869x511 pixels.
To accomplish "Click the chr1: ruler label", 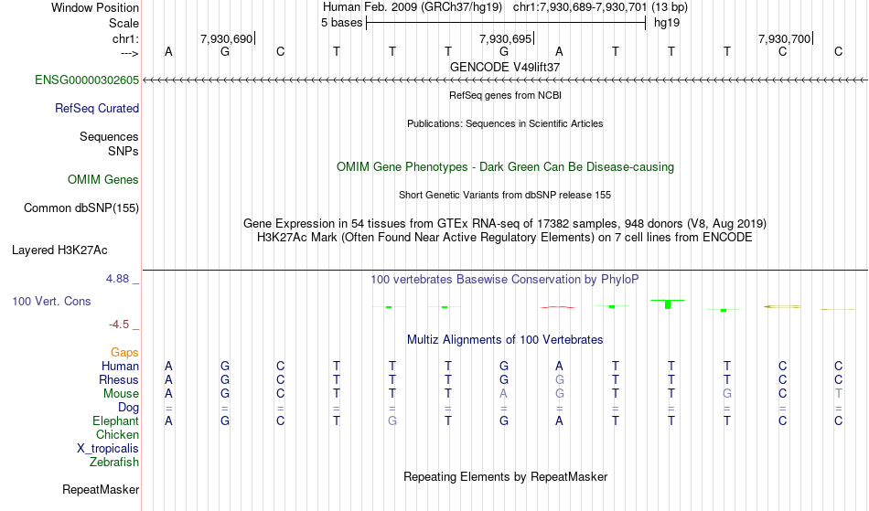I will [x=125, y=38].
